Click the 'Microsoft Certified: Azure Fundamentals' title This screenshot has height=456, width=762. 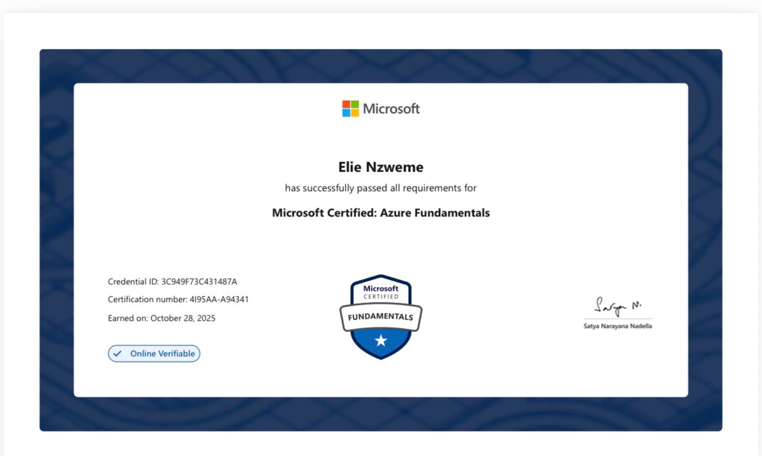(x=381, y=213)
